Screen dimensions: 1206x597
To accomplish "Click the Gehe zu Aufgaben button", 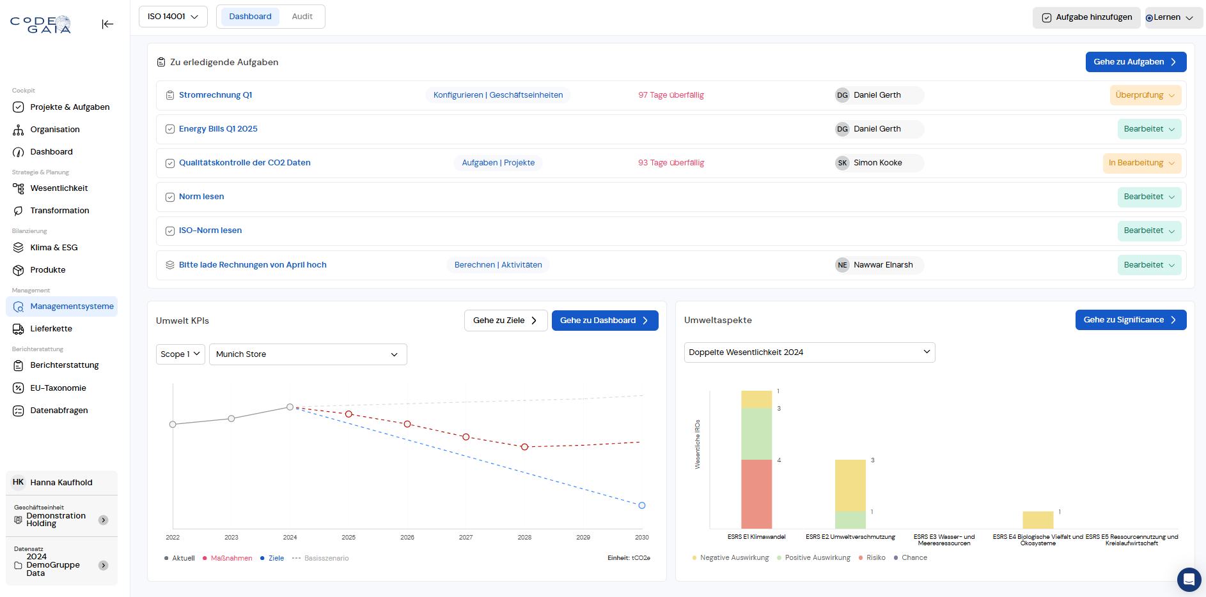I will [1135, 62].
